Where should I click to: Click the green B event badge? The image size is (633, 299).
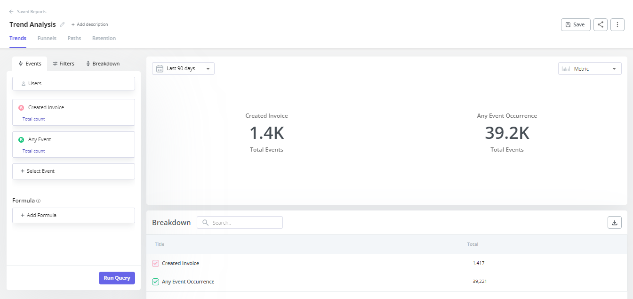coord(21,139)
